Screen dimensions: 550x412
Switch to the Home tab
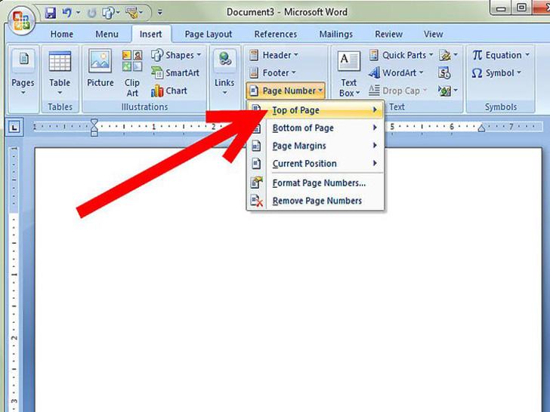pos(62,34)
